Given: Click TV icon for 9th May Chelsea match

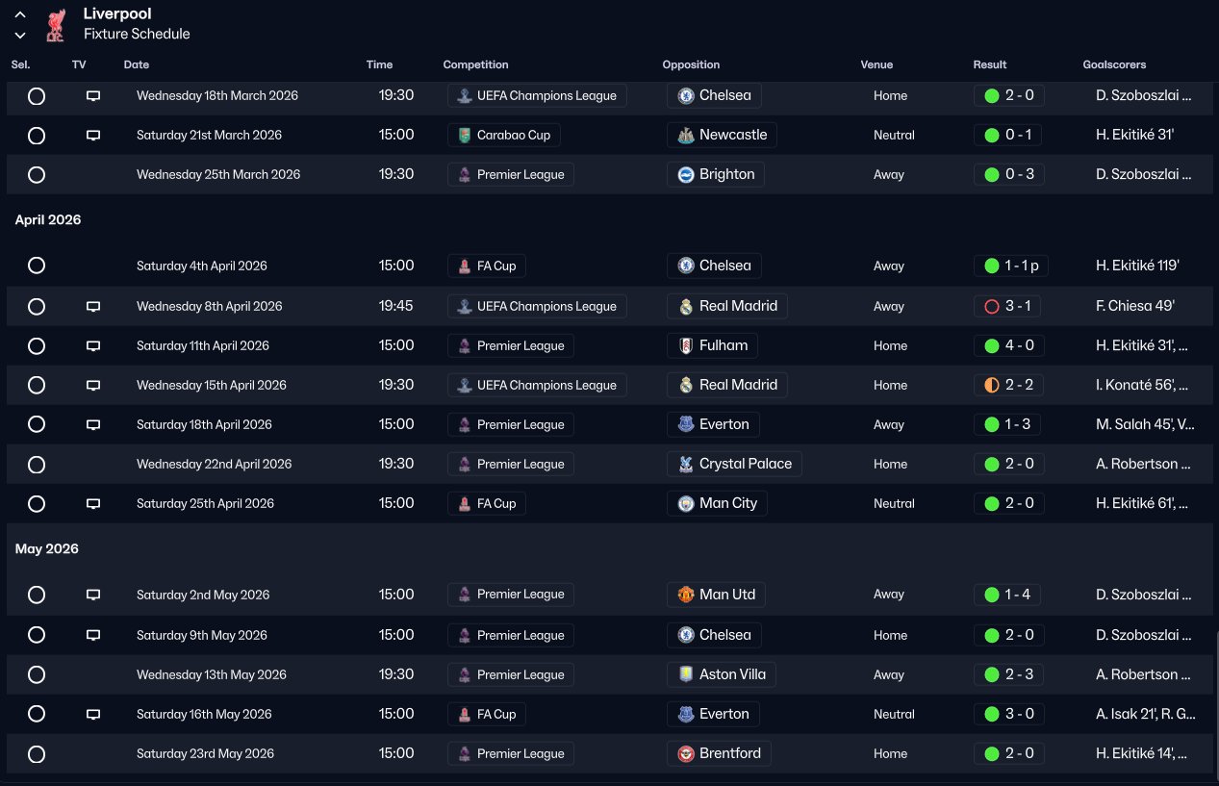Looking at the screenshot, I should tap(93, 636).
